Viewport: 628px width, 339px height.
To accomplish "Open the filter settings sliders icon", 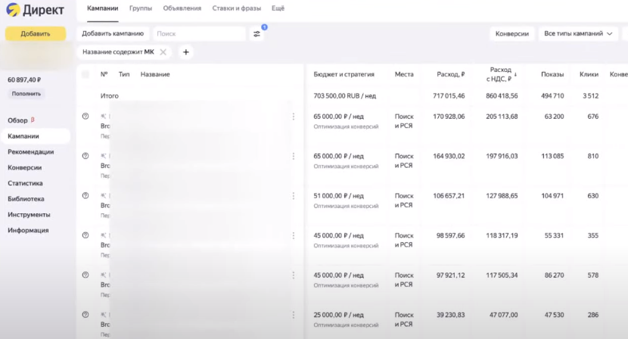I will [x=256, y=34].
